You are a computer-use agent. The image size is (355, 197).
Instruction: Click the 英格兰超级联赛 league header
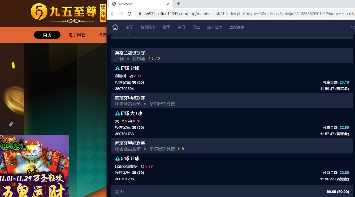(x=130, y=53)
